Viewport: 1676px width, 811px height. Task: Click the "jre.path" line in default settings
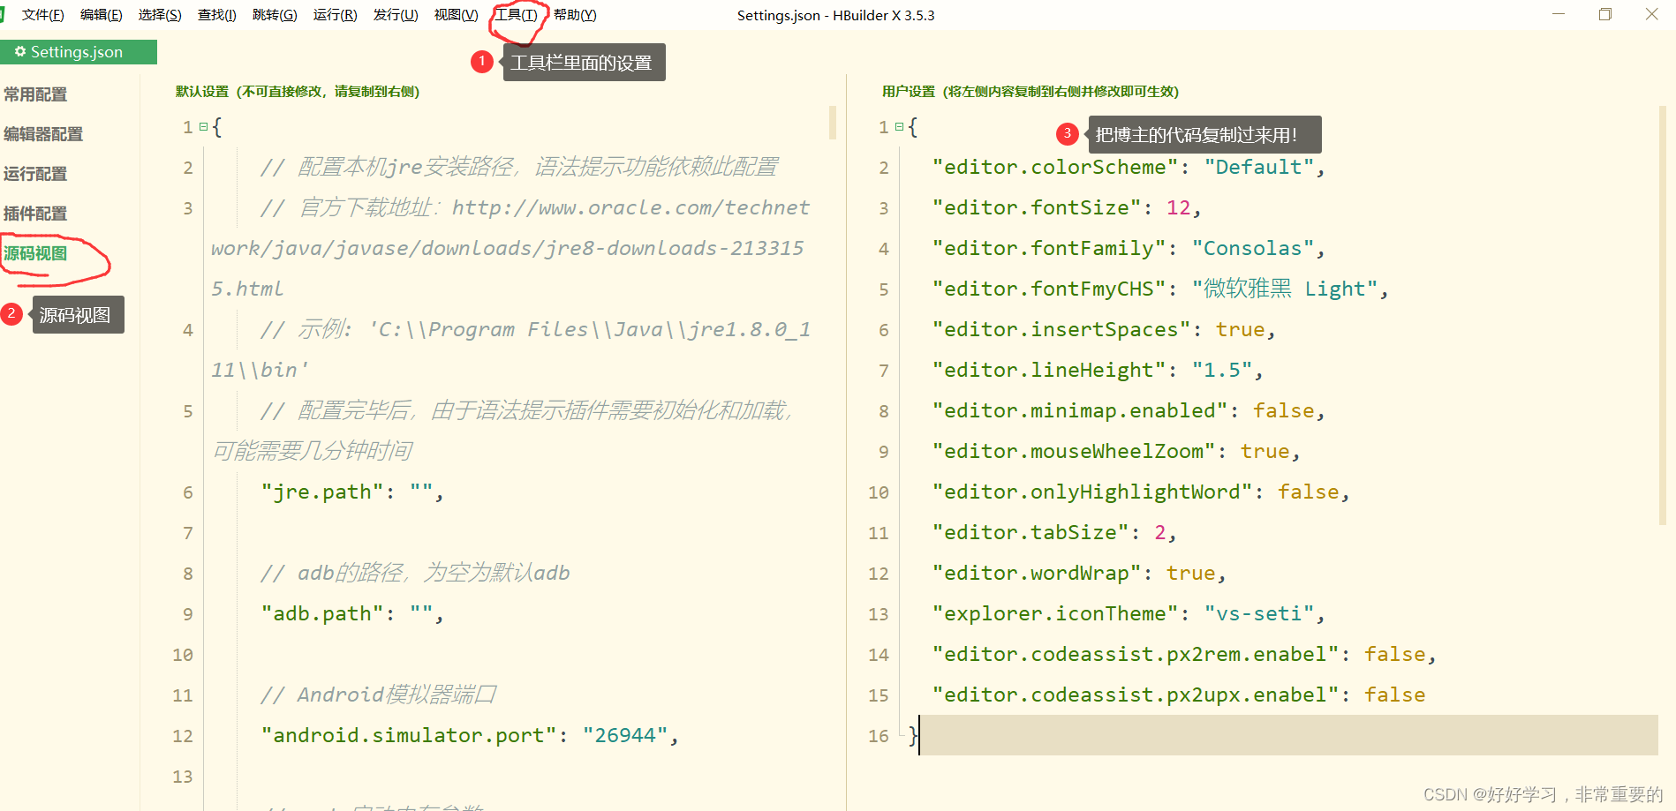[351, 492]
